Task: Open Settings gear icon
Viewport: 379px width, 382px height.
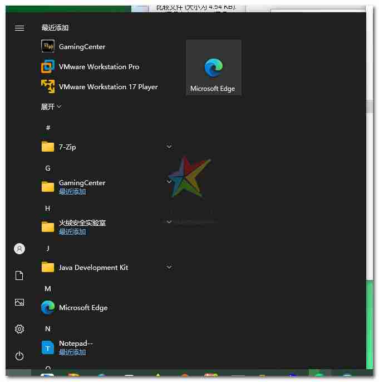Action: coord(19,329)
